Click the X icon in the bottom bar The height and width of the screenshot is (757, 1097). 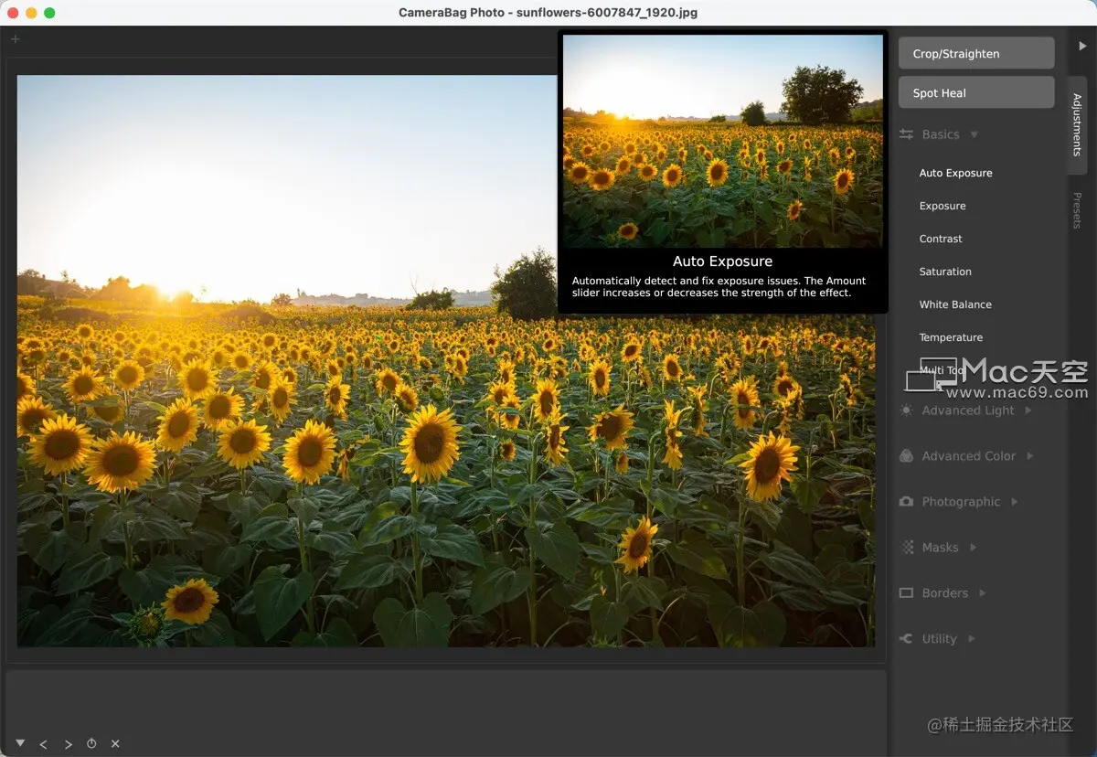115,744
